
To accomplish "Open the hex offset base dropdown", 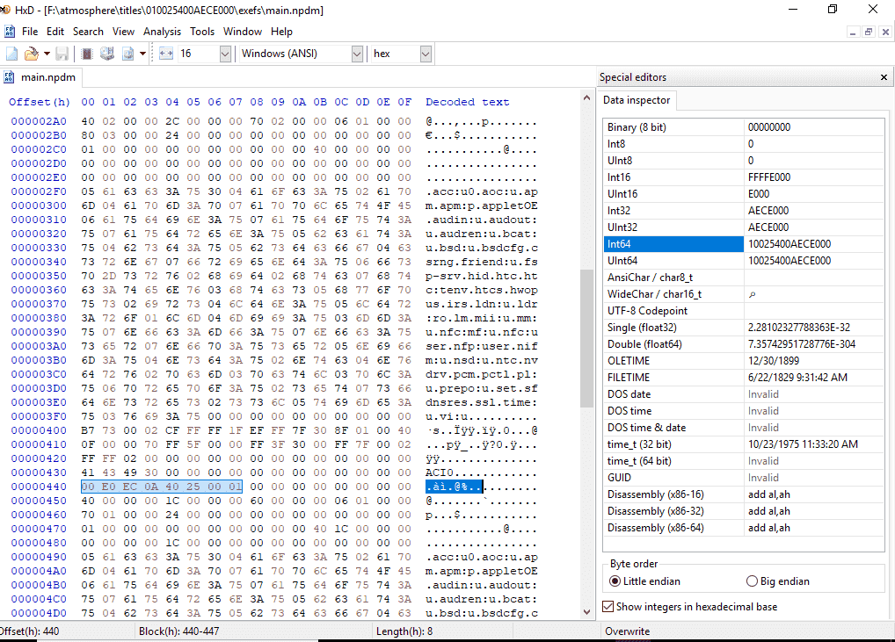I will tap(426, 54).
